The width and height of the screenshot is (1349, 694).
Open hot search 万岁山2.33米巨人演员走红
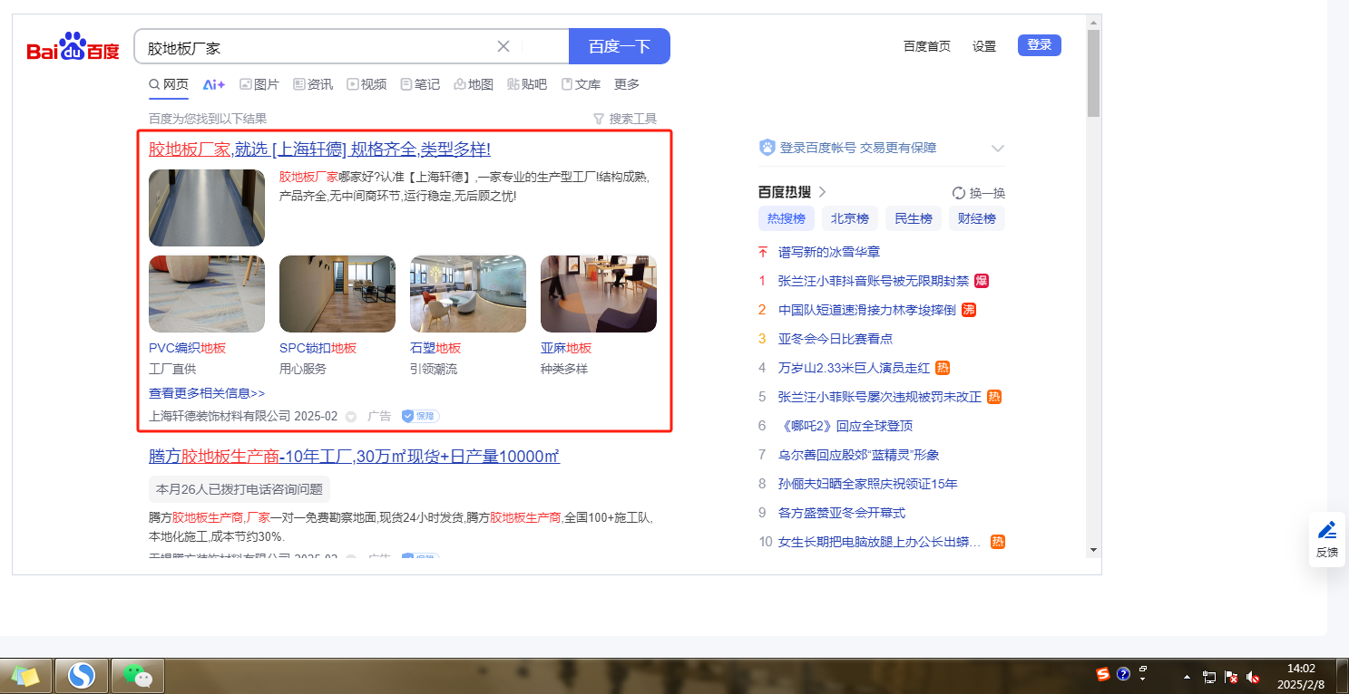[855, 368]
